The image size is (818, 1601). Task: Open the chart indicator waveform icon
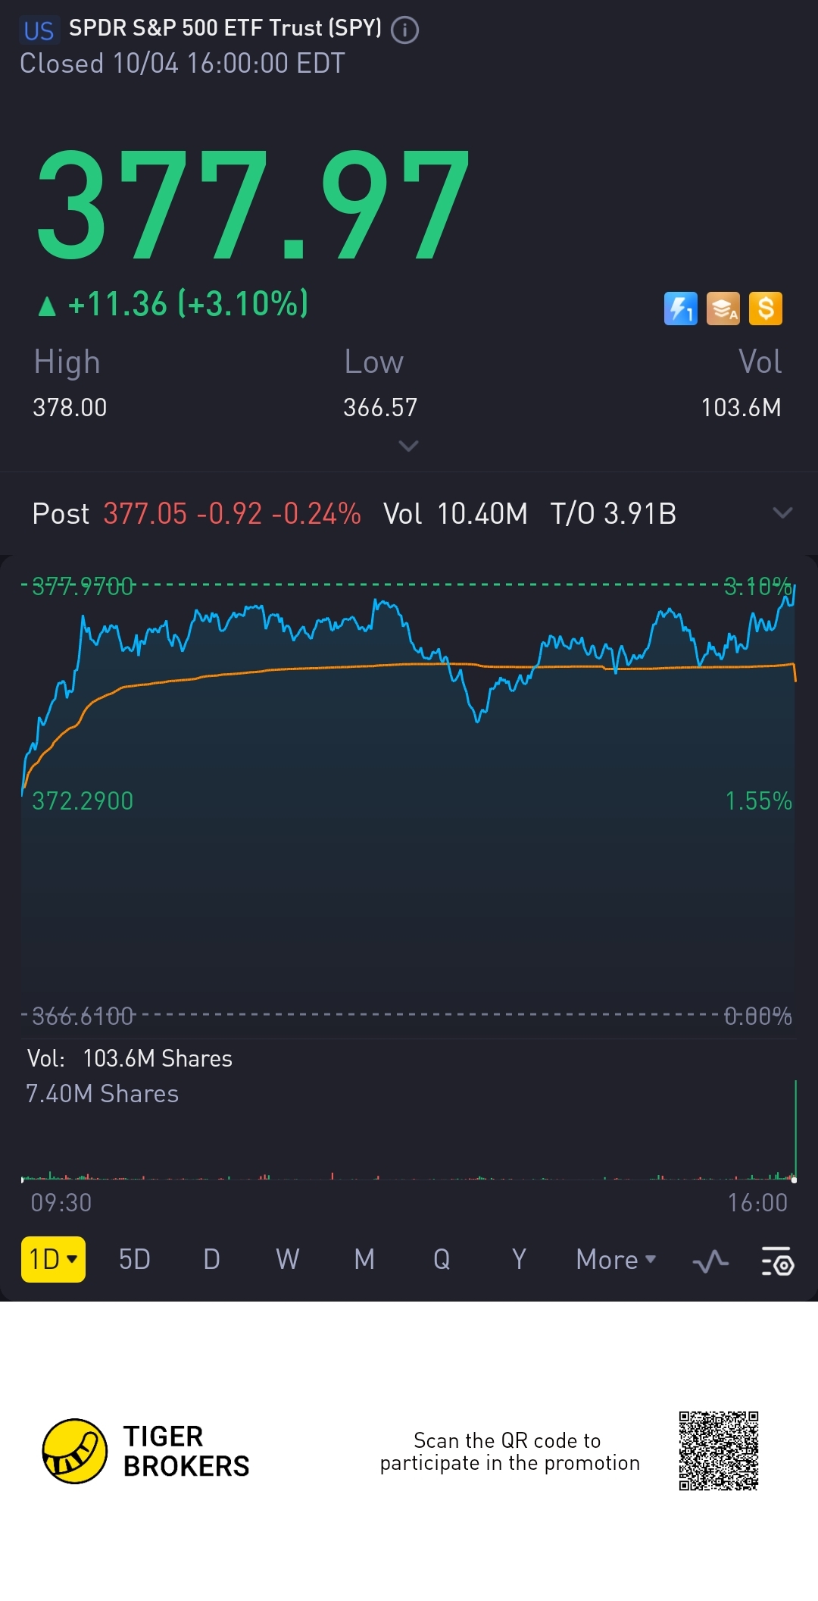coord(710,1262)
